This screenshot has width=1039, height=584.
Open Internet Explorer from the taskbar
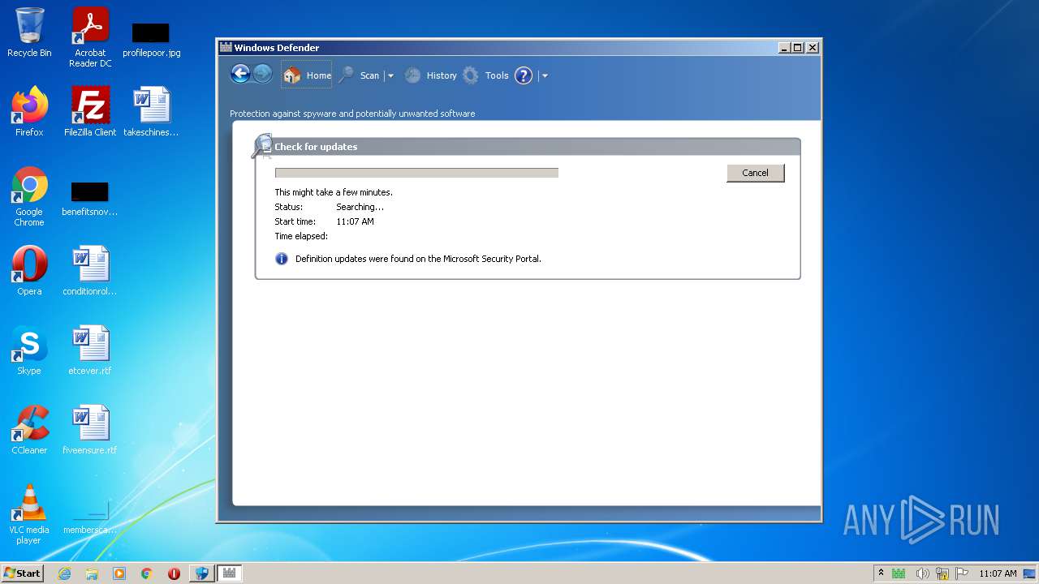coord(64,573)
